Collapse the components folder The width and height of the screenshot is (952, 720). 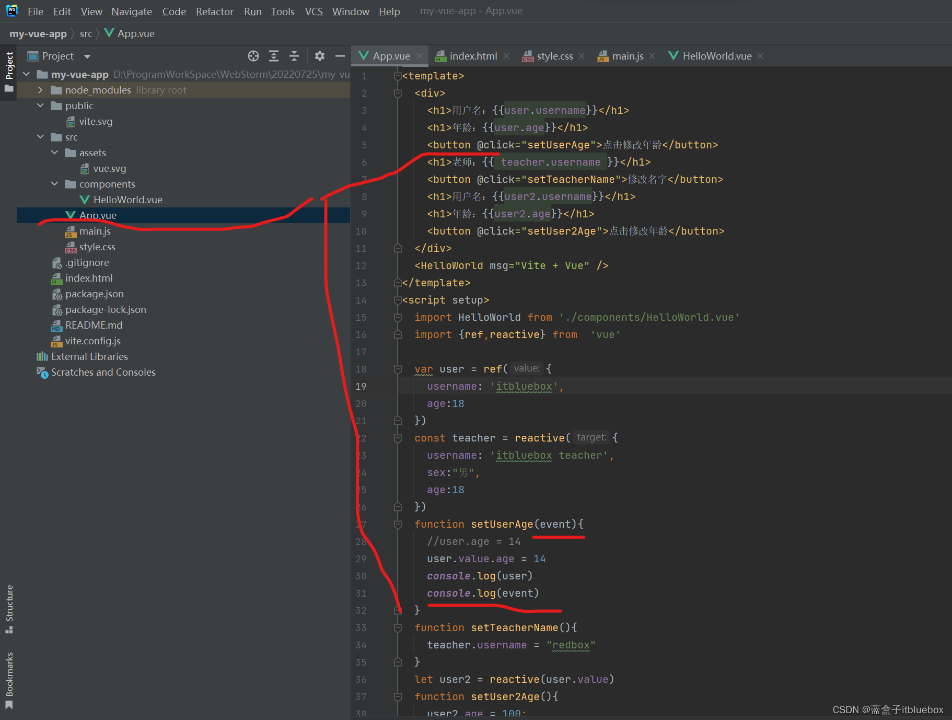click(54, 184)
